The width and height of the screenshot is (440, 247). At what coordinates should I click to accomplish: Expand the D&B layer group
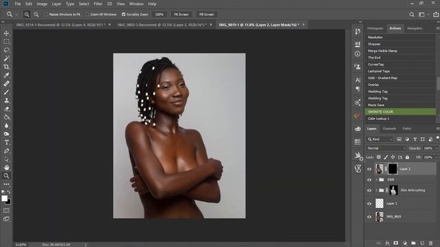376,180
